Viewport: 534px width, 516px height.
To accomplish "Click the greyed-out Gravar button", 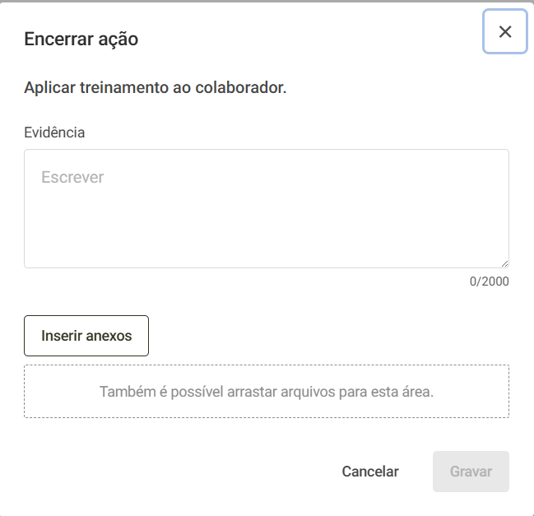I will pyautogui.click(x=471, y=472).
